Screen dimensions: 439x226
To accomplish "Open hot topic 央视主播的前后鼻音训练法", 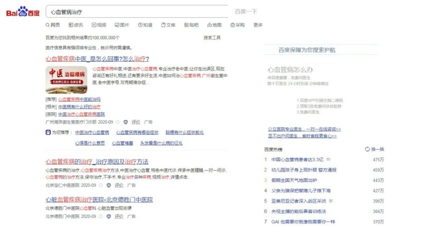I will point(299,211).
